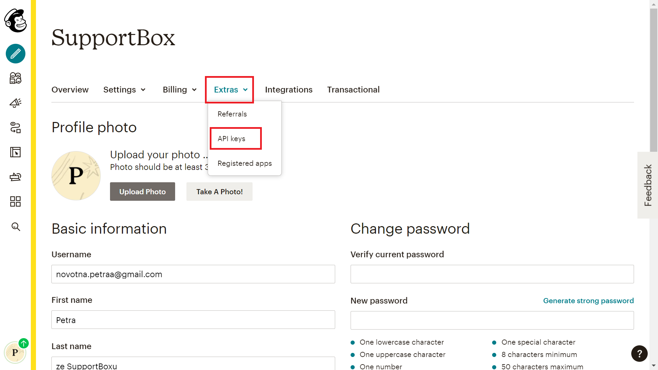Click the Upload Photo button
This screenshot has width=658, height=370.
point(143,192)
